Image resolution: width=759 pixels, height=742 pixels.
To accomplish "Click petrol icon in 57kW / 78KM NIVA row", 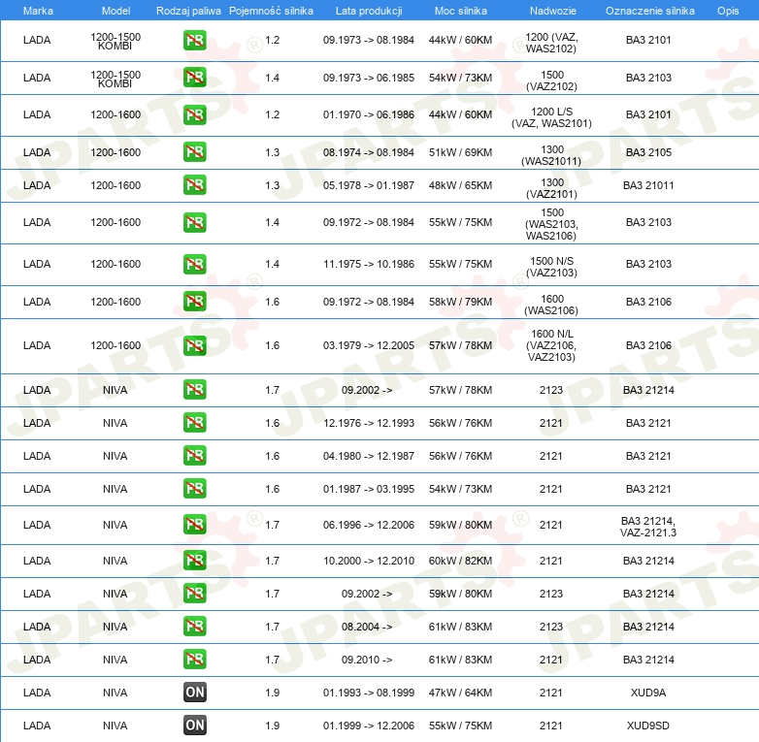I will tap(194, 389).
